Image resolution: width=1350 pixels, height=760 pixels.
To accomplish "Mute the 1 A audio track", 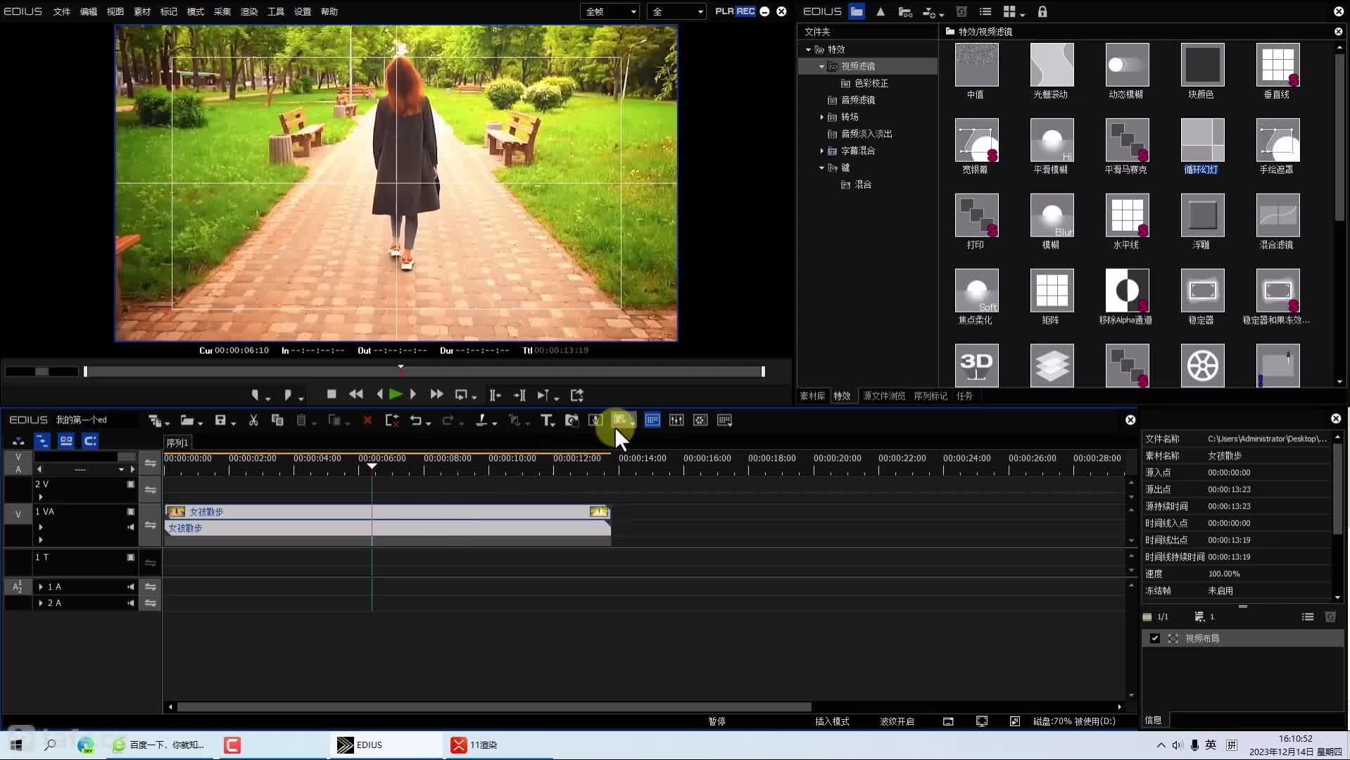I will [131, 586].
